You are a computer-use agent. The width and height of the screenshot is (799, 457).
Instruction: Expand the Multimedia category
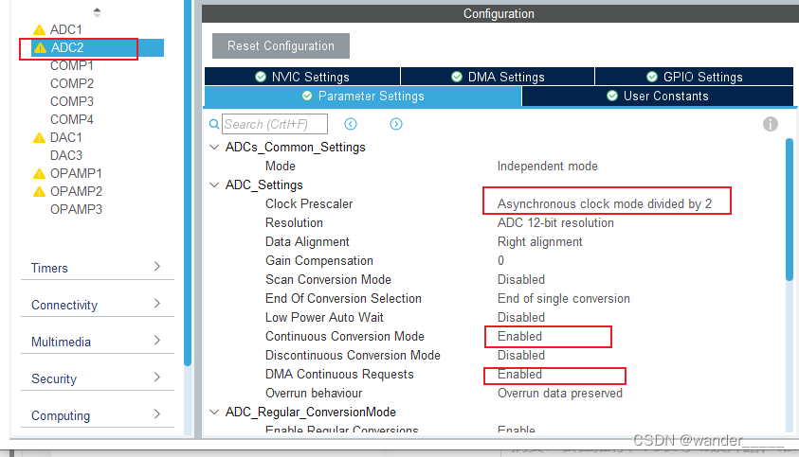97,341
